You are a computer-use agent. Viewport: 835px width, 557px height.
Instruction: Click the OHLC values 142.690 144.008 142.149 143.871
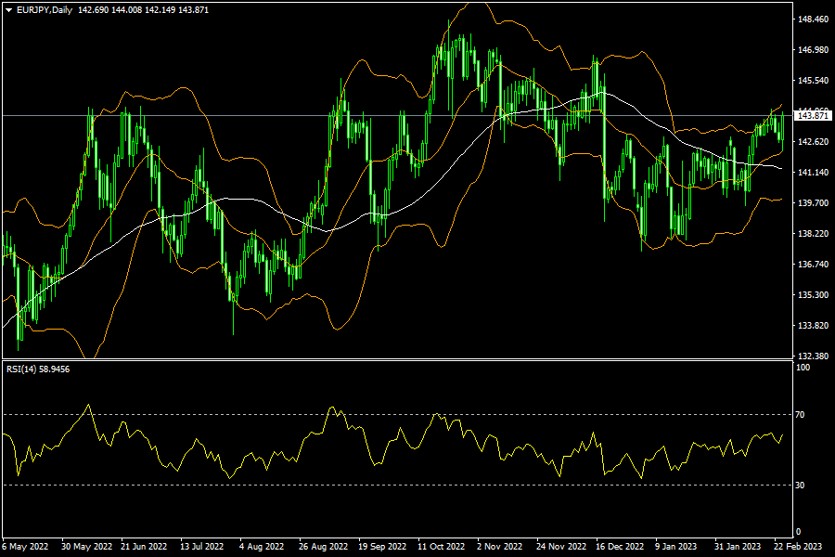pos(143,10)
